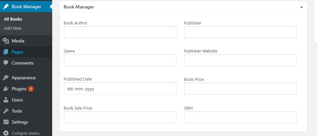This screenshot has width=317, height=136.
Task: Click the Genre text field
Action: tap(120, 60)
